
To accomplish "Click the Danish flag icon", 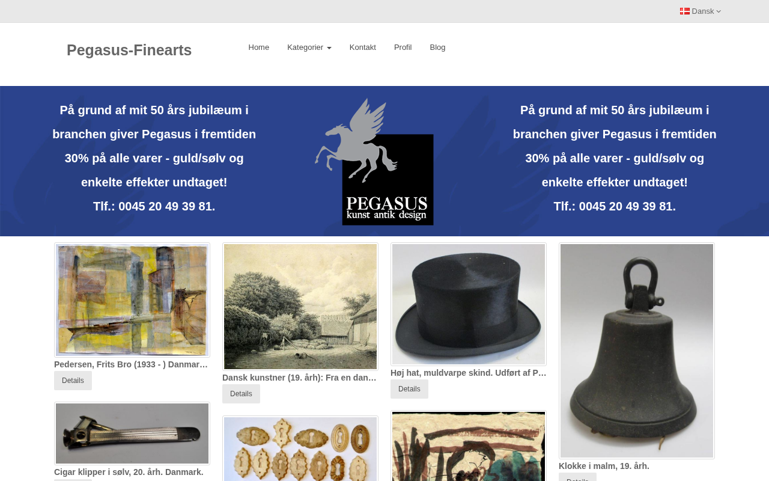I will coord(685,11).
